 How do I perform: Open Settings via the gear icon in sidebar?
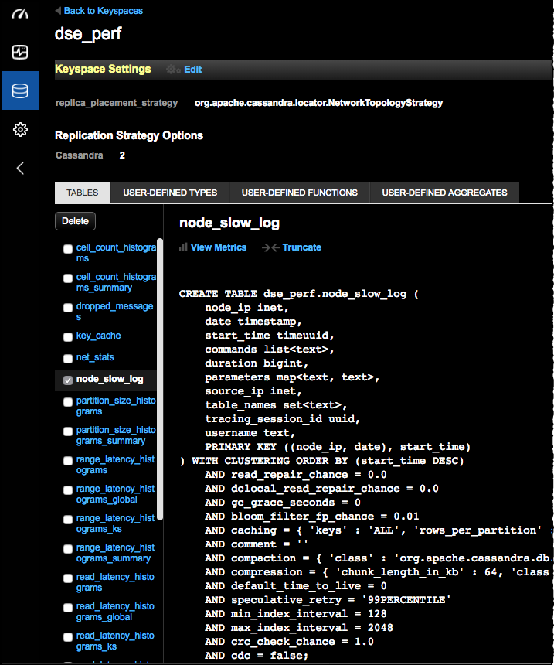tap(20, 130)
